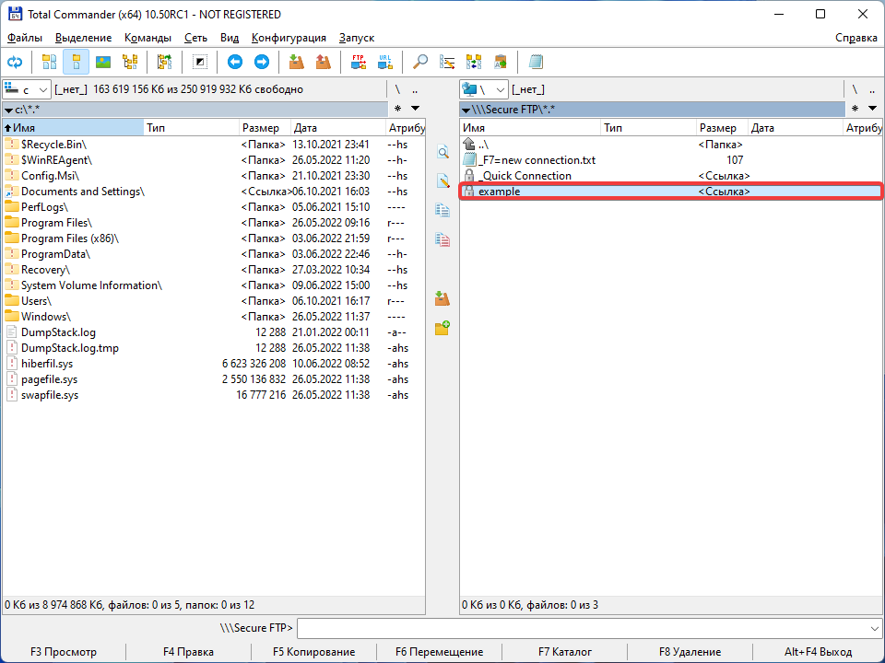This screenshot has height=663, width=885.
Task: Click the blue forward arrow icon
Action: point(262,62)
